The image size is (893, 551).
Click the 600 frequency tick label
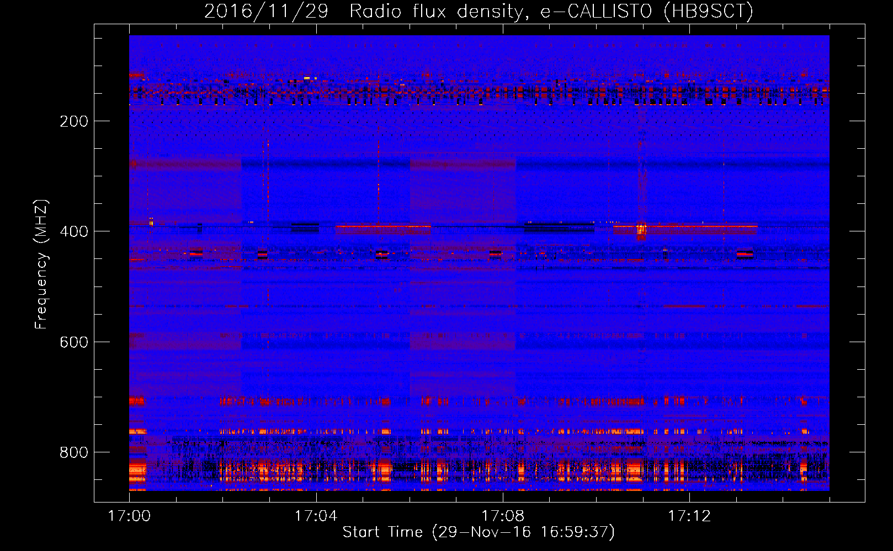[x=74, y=342]
